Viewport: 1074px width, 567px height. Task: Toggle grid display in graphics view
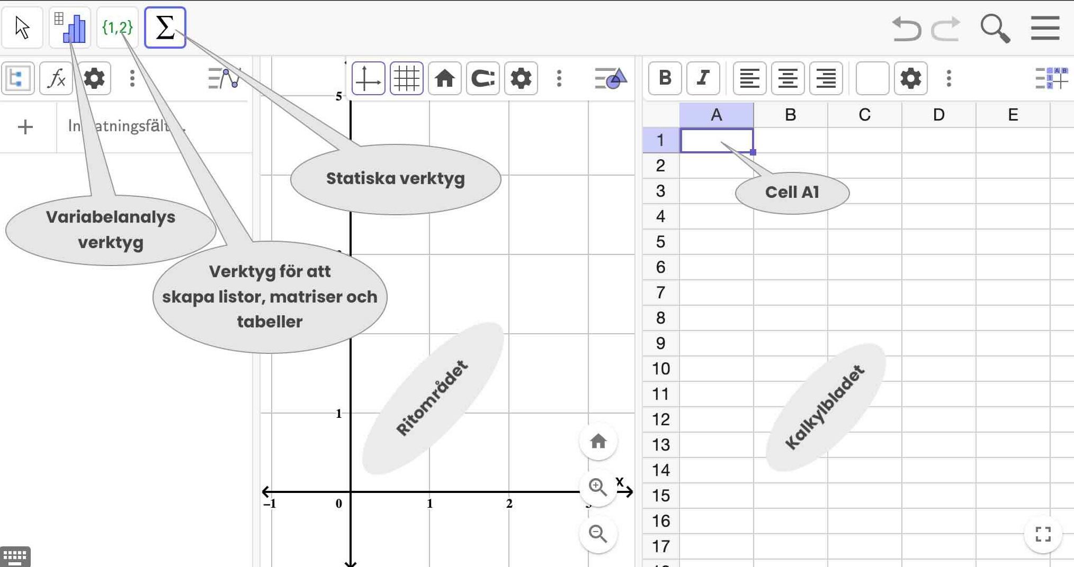click(x=406, y=79)
